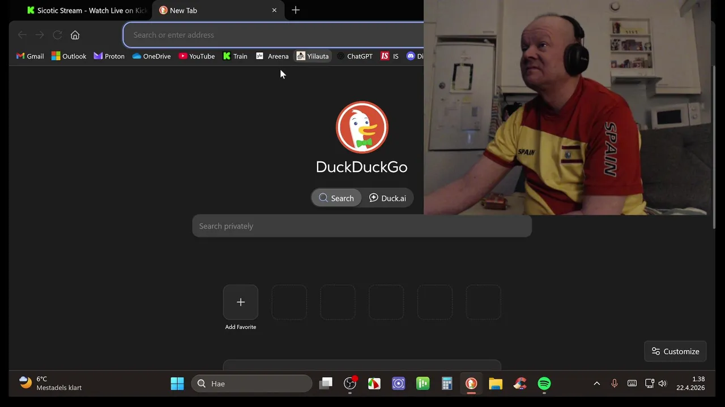This screenshot has width=725, height=407.
Task: Open the weather widget showing 6°C
Action: 50,384
